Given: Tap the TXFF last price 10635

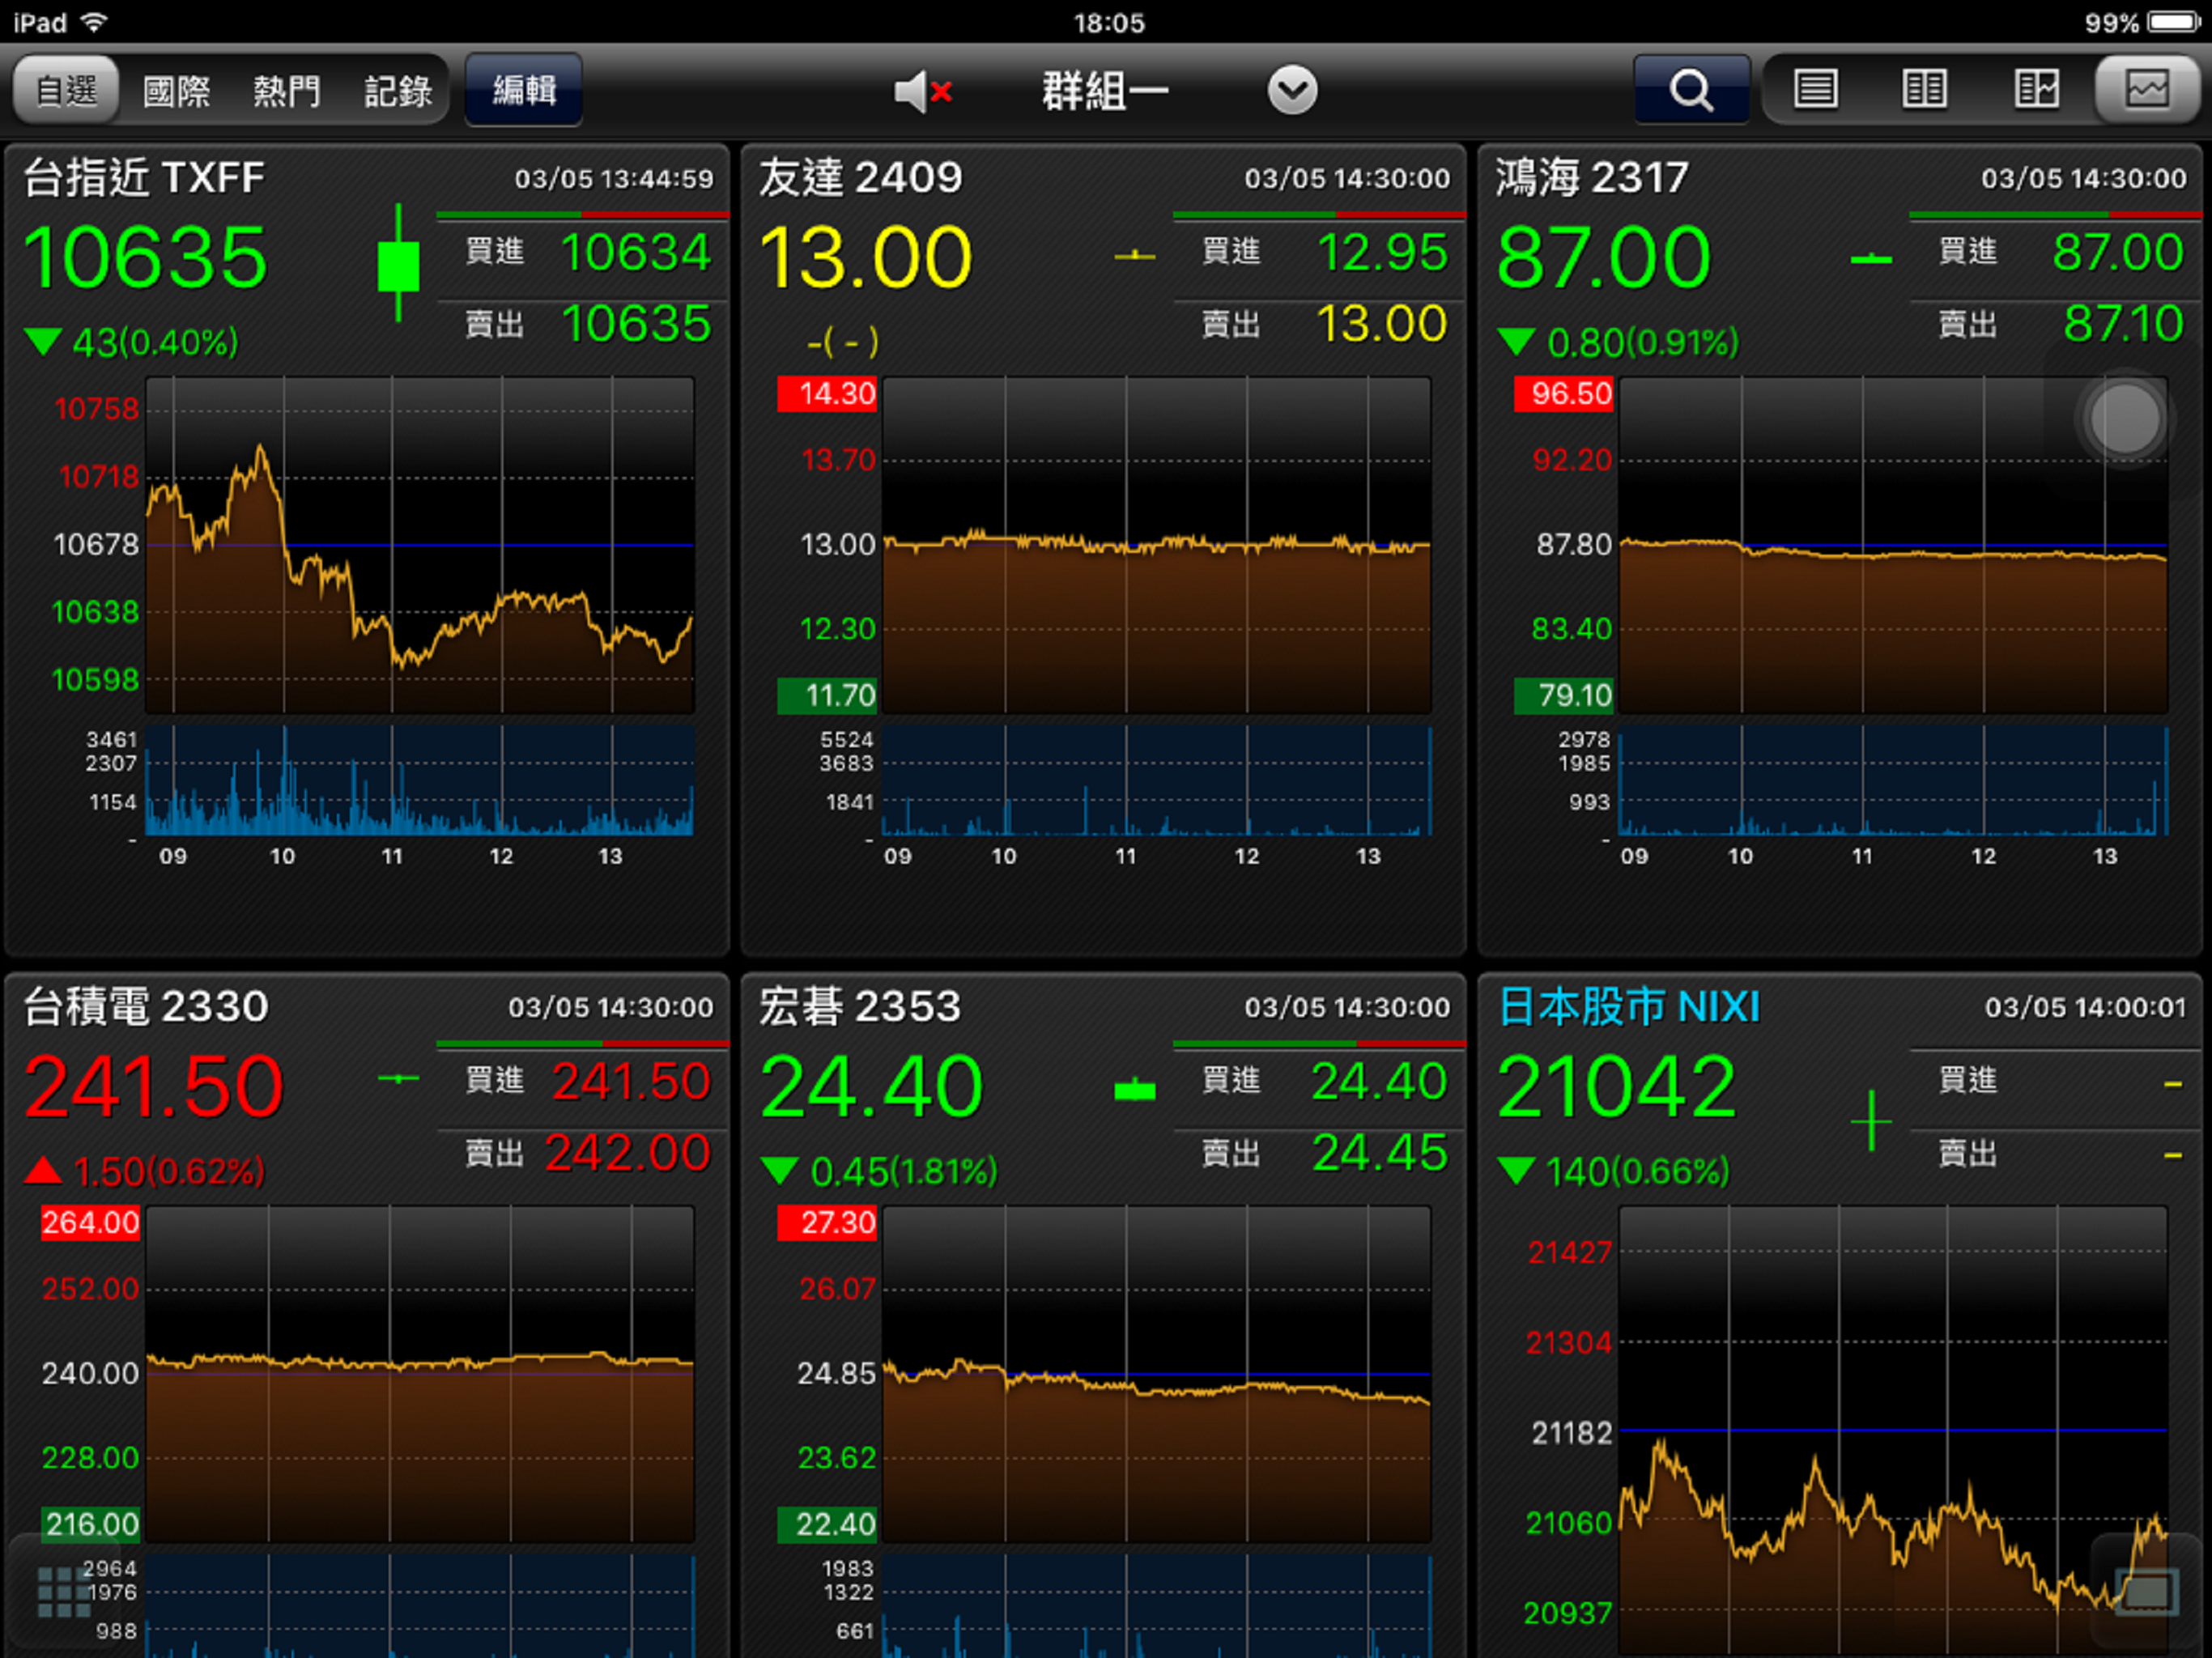Looking at the screenshot, I should click(146, 258).
